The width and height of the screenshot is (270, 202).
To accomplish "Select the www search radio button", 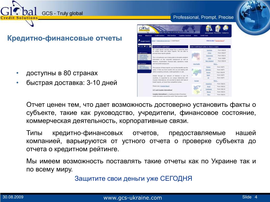I will click(x=139, y=46).
